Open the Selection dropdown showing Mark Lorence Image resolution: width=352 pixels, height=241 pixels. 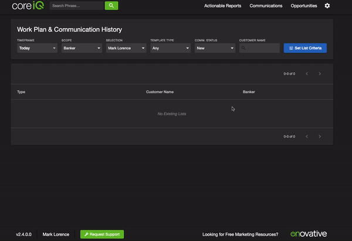click(126, 48)
